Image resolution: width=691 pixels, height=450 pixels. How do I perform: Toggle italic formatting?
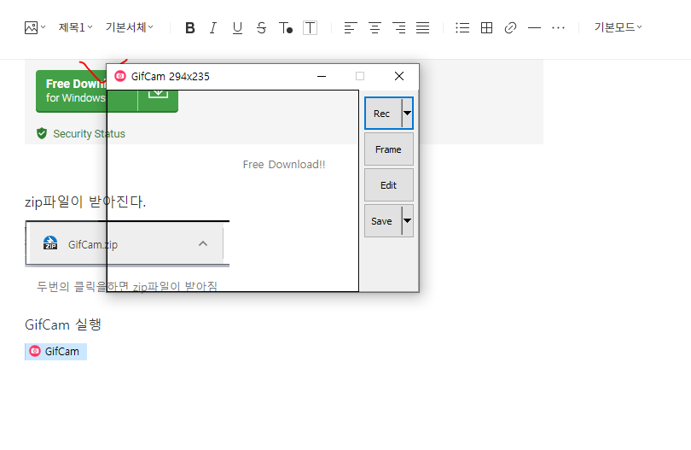pos(213,28)
